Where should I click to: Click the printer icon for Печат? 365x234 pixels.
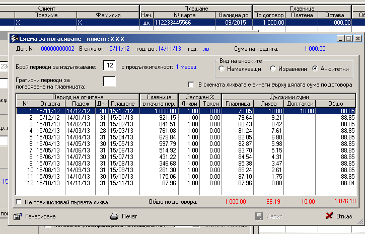click(114, 216)
